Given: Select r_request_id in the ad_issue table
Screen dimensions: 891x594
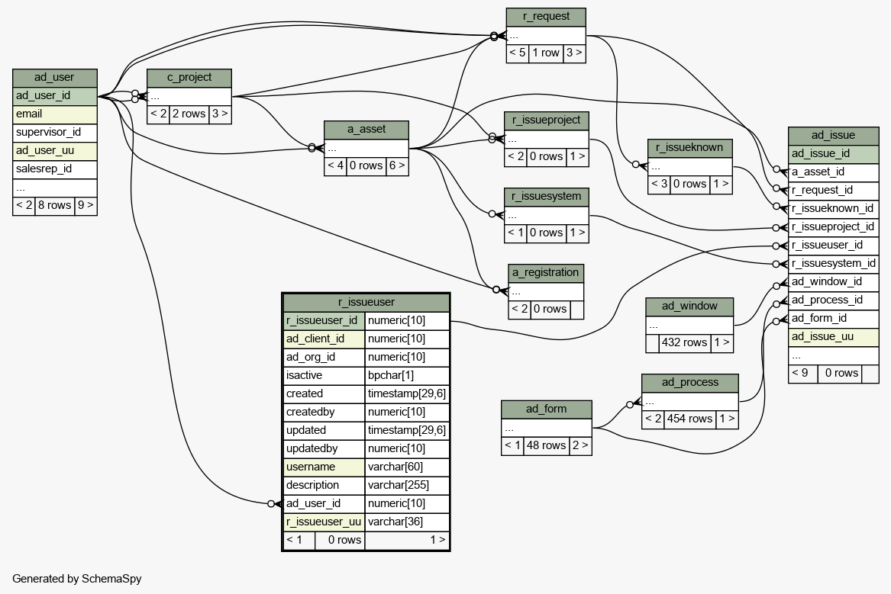Looking at the screenshot, I should coord(834,191).
